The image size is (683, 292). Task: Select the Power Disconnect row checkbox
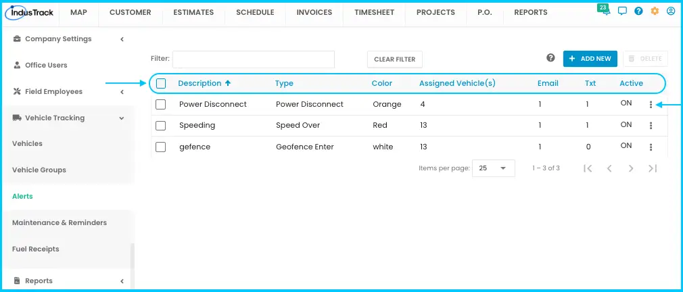[x=161, y=105]
